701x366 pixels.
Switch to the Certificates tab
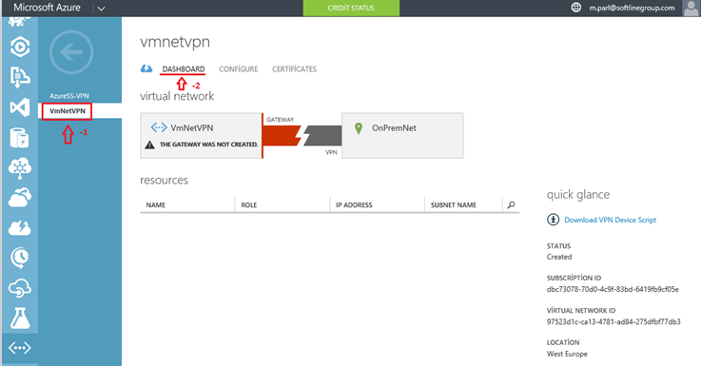click(x=294, y=69)
